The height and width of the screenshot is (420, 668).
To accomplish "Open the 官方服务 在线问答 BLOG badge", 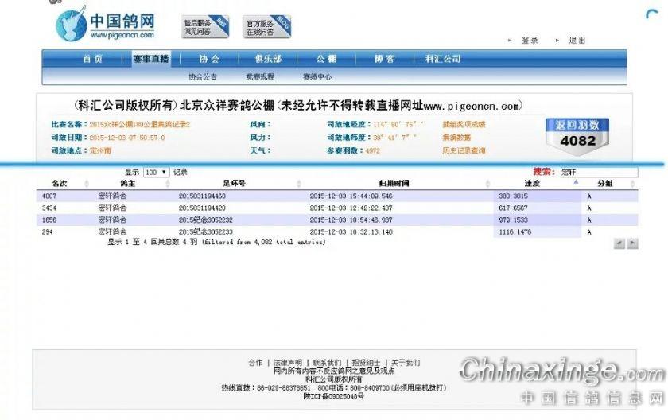I will click(266, 27).
